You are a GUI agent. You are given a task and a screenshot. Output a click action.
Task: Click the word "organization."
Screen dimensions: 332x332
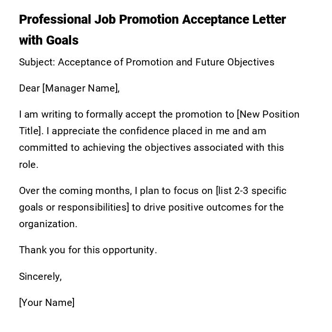click(48, 224)
